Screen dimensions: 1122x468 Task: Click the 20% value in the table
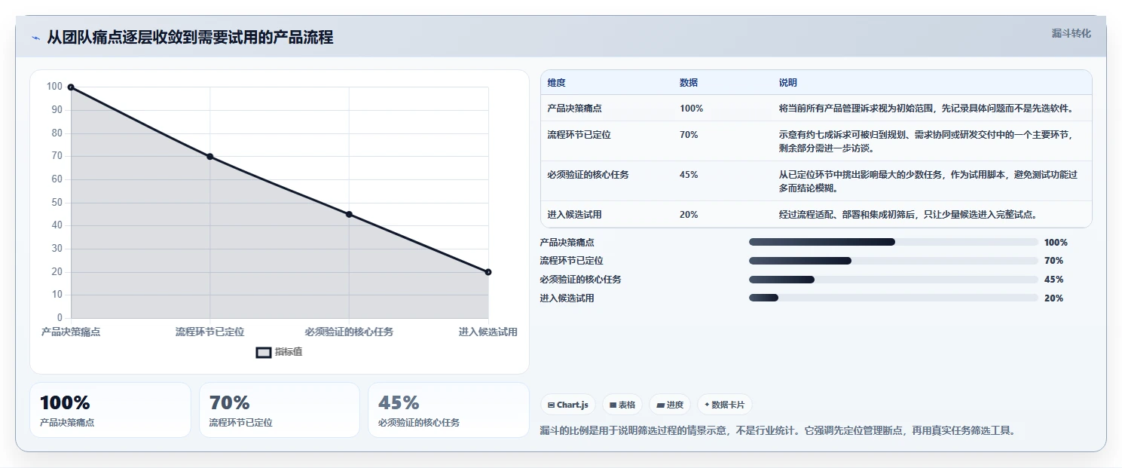689,215
